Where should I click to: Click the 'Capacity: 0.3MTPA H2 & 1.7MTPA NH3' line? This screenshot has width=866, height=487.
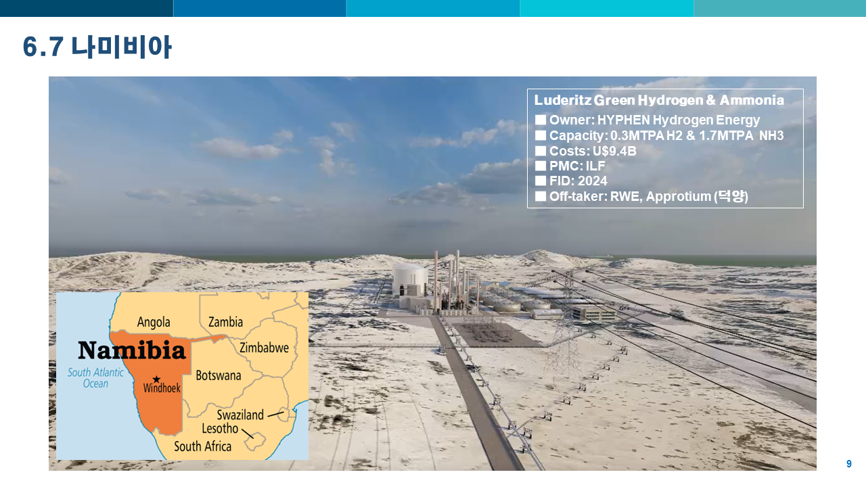659,135
